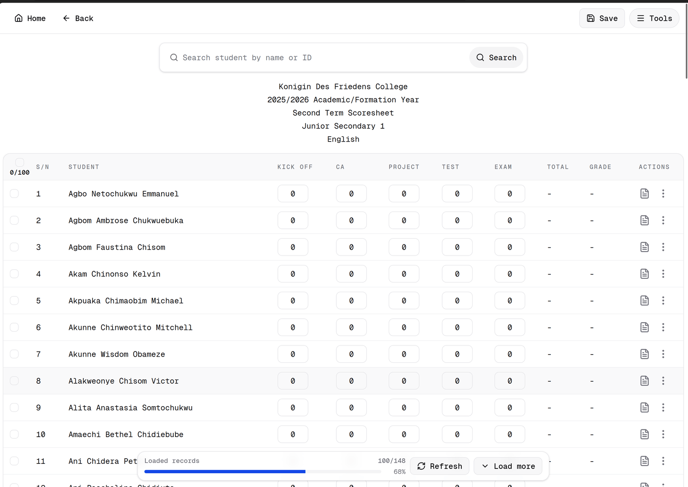Open report document icon for Akunne Wisdom Obameze
The width and height of the screenshot is (688, 487).
pos(644,354)
